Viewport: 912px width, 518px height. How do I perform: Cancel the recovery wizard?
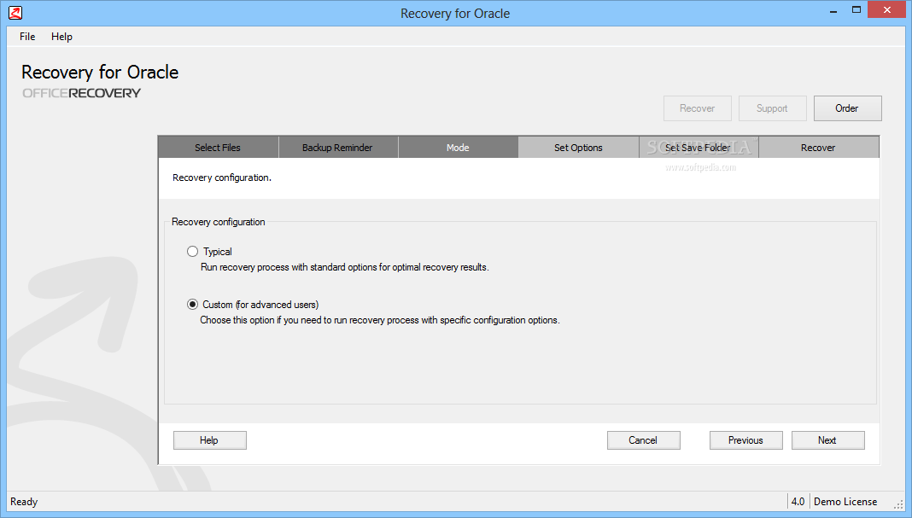[643, 440]
